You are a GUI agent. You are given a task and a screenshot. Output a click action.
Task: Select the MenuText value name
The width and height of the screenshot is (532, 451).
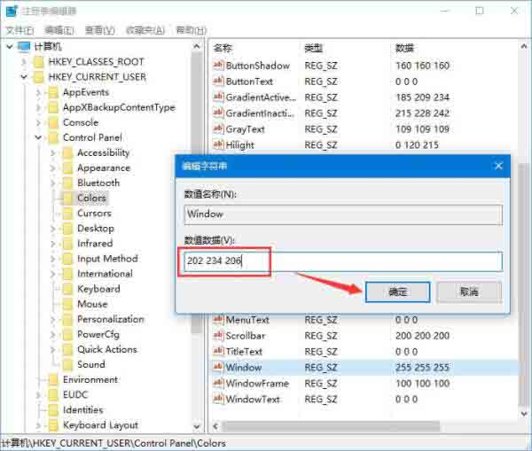[x=247, y=320]
